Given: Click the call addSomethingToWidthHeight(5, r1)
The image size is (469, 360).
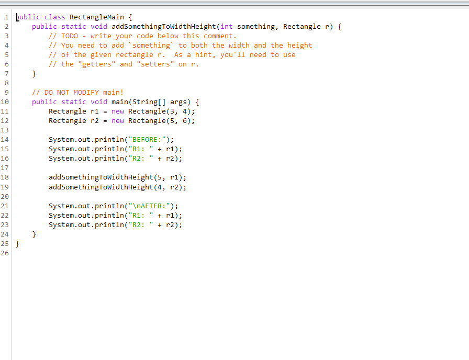Looking at the screenshot, I should (117, 177).
